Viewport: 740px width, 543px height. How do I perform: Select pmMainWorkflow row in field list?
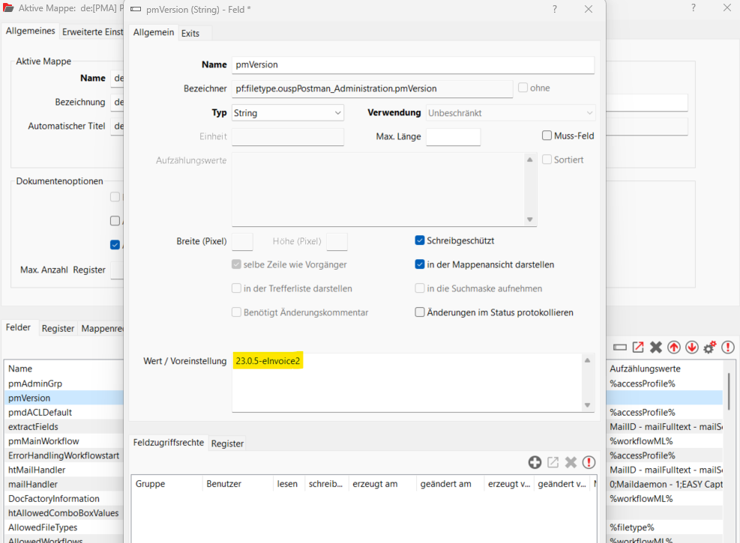coord(64,440)
